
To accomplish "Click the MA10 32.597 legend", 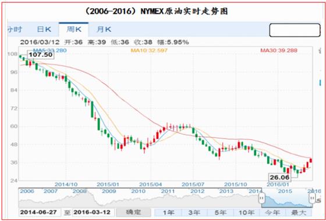I will [x=149, y=50].
